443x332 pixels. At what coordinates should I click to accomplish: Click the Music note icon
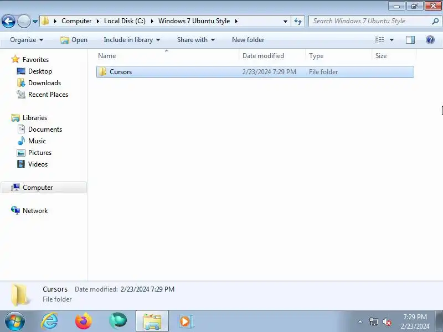tap(21, 141)
